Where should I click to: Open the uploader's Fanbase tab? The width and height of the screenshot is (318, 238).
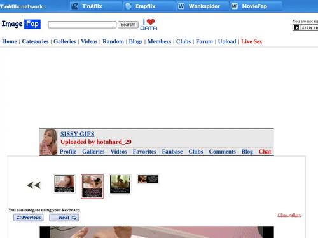tap(172, 152)
